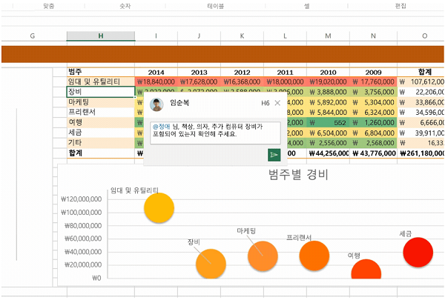The width and height of the screenshot is (445, 300).
Task: Select column I header
Action: tap(156, 36)
